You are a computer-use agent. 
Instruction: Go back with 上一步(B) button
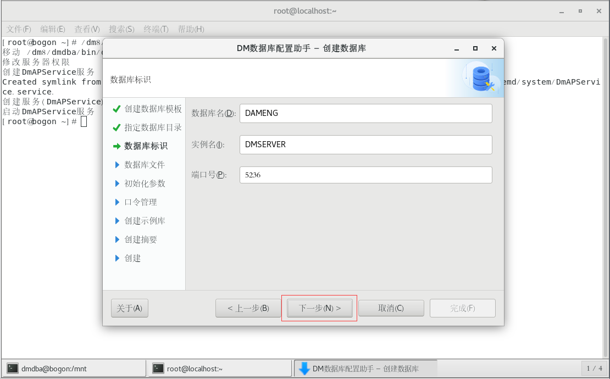[248, 308]
